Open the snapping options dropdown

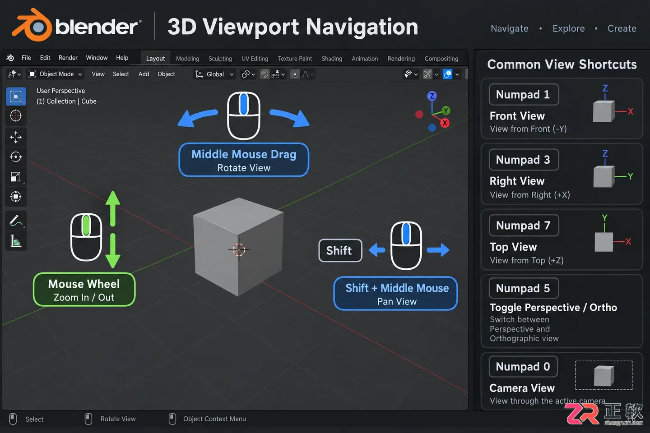279,74
